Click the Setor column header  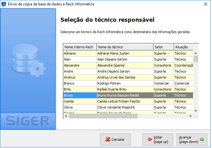pyautogui.click(x=164, y=47)
